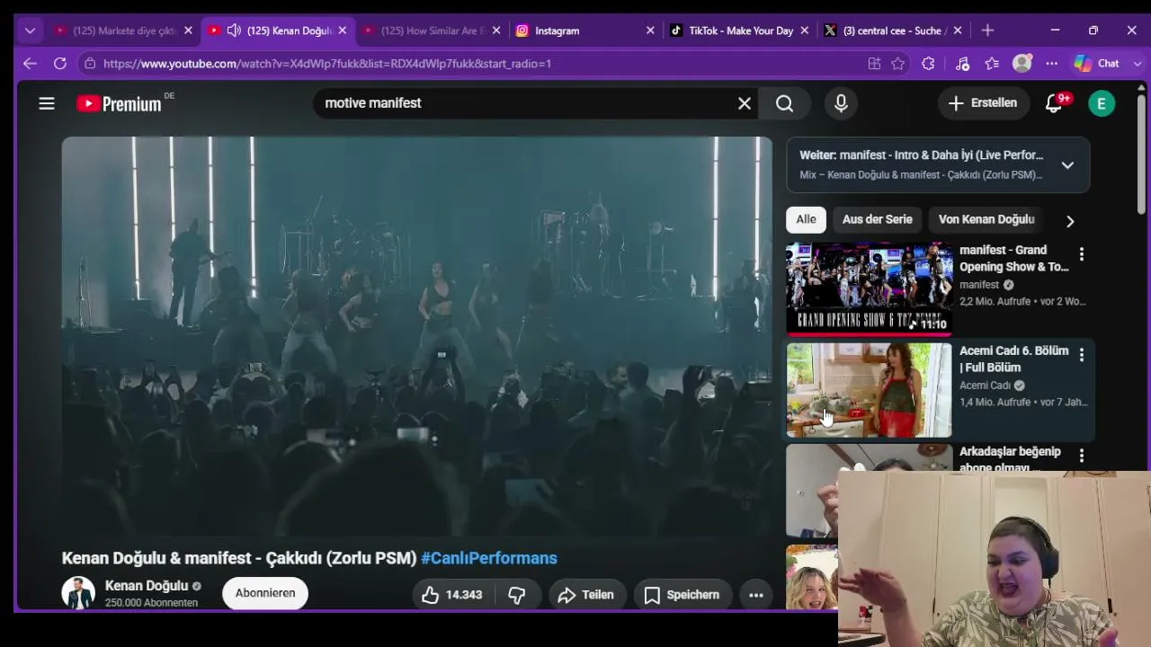Start voice search with the microphone
The image size is (1151, 647).
841,103
